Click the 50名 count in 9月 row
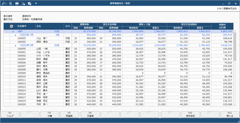 pos(57,45)
